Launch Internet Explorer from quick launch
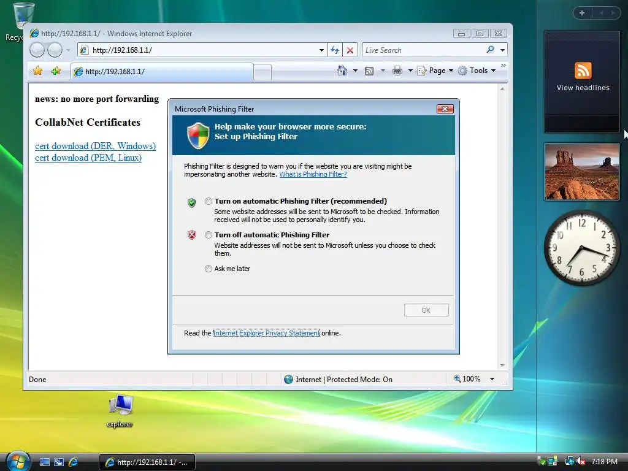This screenshot has width=628, height=471. click(74, 462)
